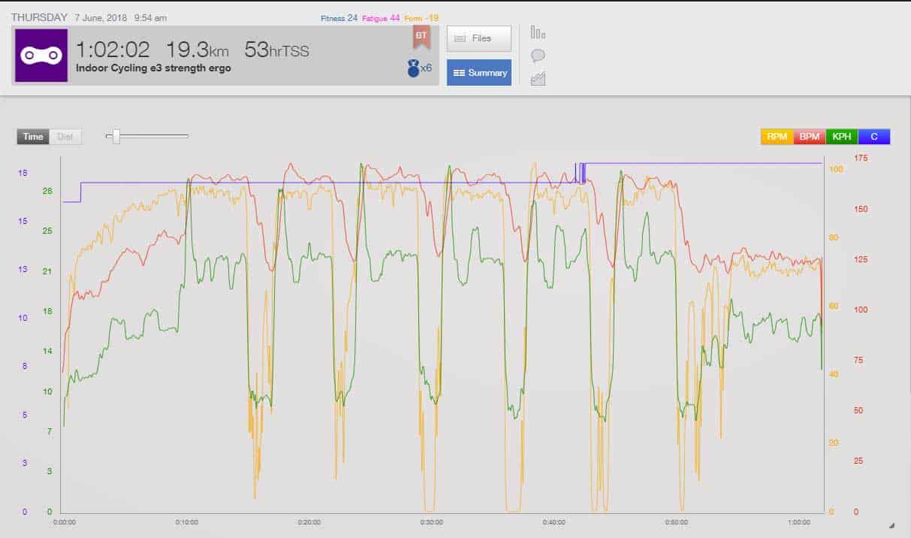Open the comments speech bubble icon

coord(538,56)
